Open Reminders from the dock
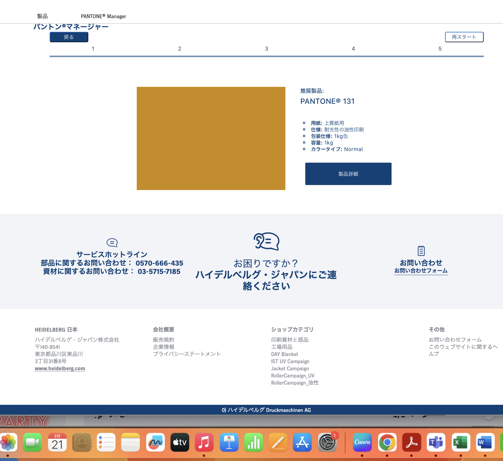Image resolution: width=503 pixels, height=461 pixels. coord(106,442)
